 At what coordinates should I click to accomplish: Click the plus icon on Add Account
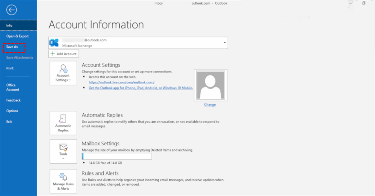tap(53, 54)
